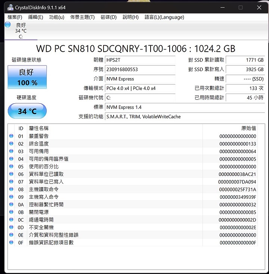Click the 已用時間總計 label
269x274 pixels.
tap(209, 98)
